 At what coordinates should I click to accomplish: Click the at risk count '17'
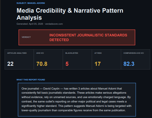coord(98,64)
